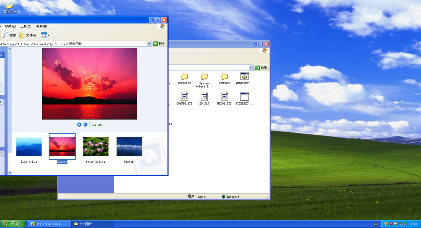
Task: Maximize the 示例图片 front window
Action: pyautogui.click(x=158, y=20)
